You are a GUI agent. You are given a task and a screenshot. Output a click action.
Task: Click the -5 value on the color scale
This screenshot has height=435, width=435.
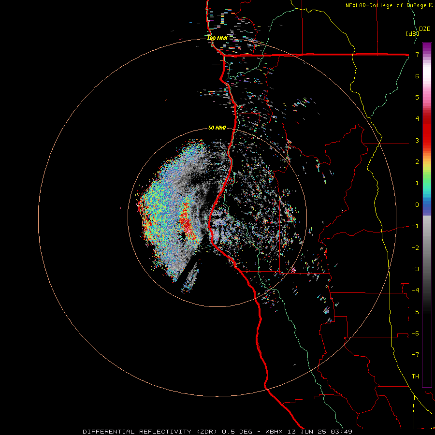[415, 312]
